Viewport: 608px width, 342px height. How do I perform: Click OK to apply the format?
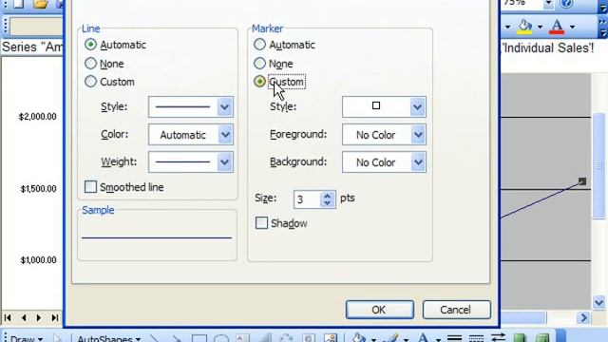coord(380,310)
